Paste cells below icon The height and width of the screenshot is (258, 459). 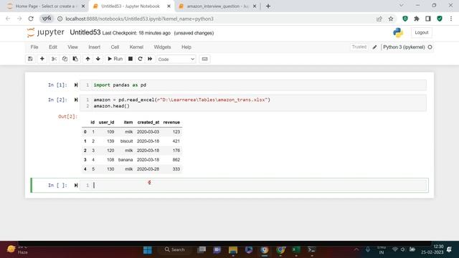[75, 59]
